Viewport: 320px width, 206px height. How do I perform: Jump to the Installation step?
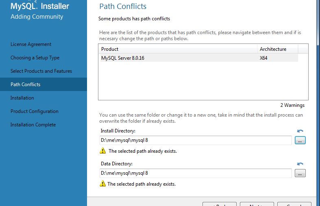click(22, 98)
